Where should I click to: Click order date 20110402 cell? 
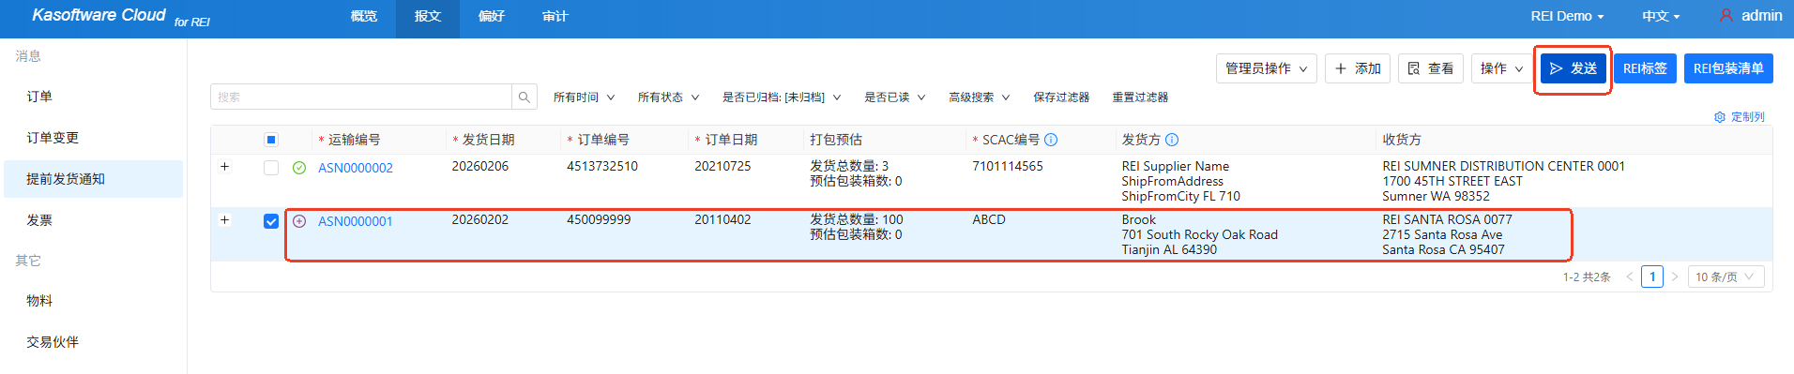[x=722, y=219]
